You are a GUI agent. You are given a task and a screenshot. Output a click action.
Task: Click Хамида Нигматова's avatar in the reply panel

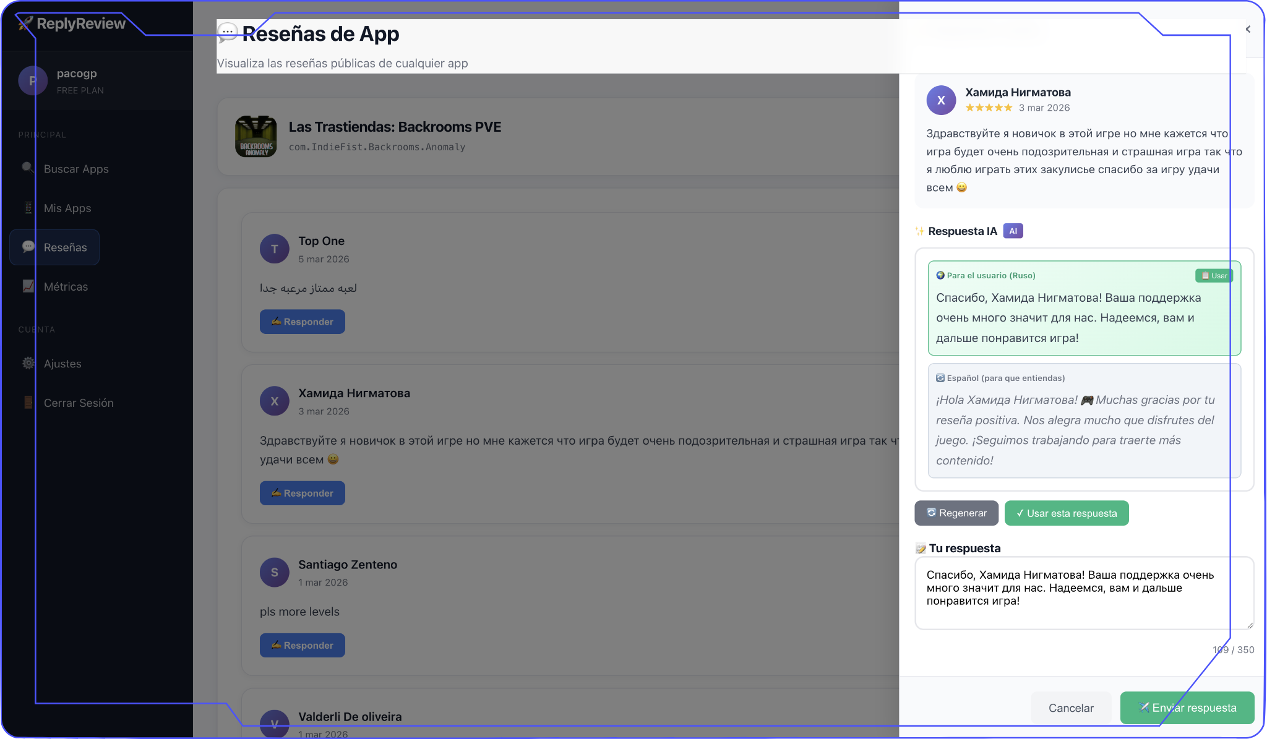tap(941, 100)
